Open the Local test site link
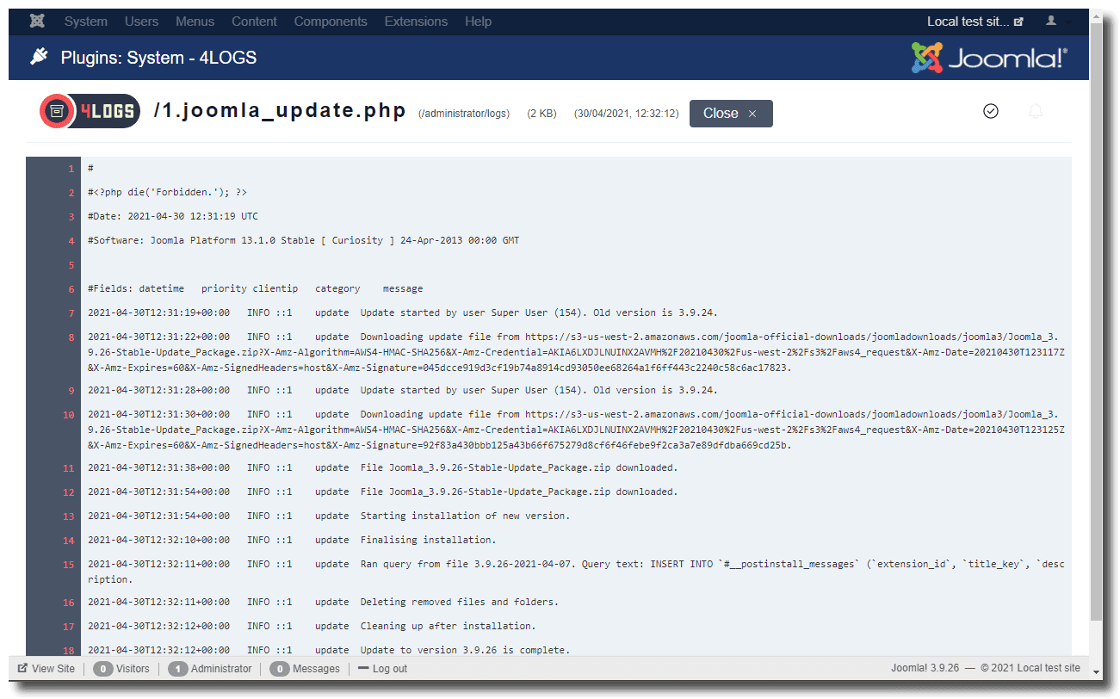Screen dimensions: 1120x699 975,22
